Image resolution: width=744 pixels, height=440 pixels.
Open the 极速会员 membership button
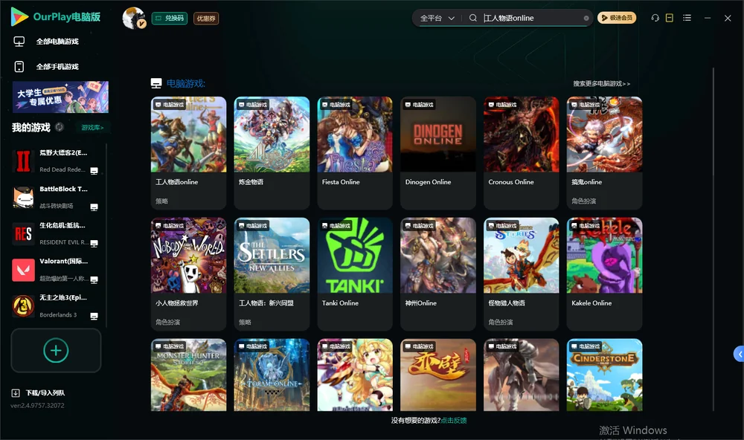pos(617,18)
